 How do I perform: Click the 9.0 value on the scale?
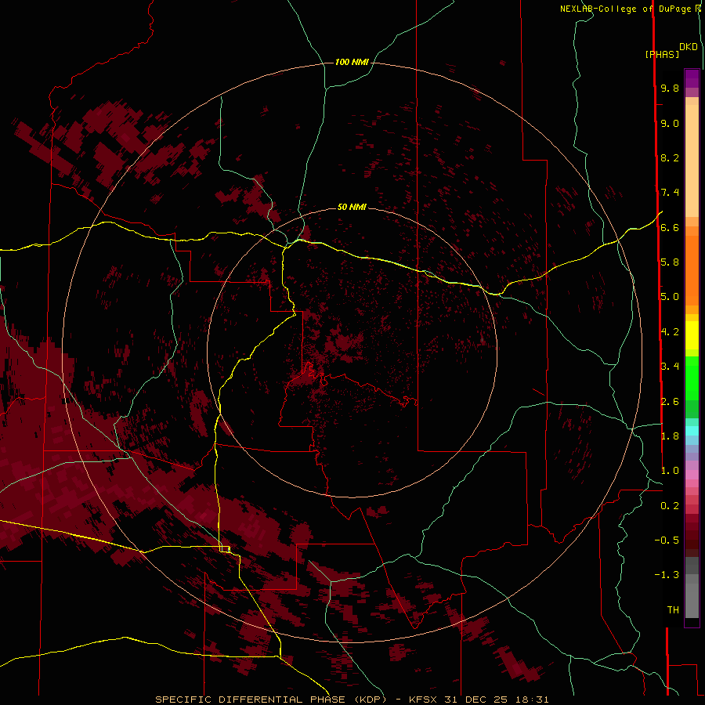click(x=670, y=123)
